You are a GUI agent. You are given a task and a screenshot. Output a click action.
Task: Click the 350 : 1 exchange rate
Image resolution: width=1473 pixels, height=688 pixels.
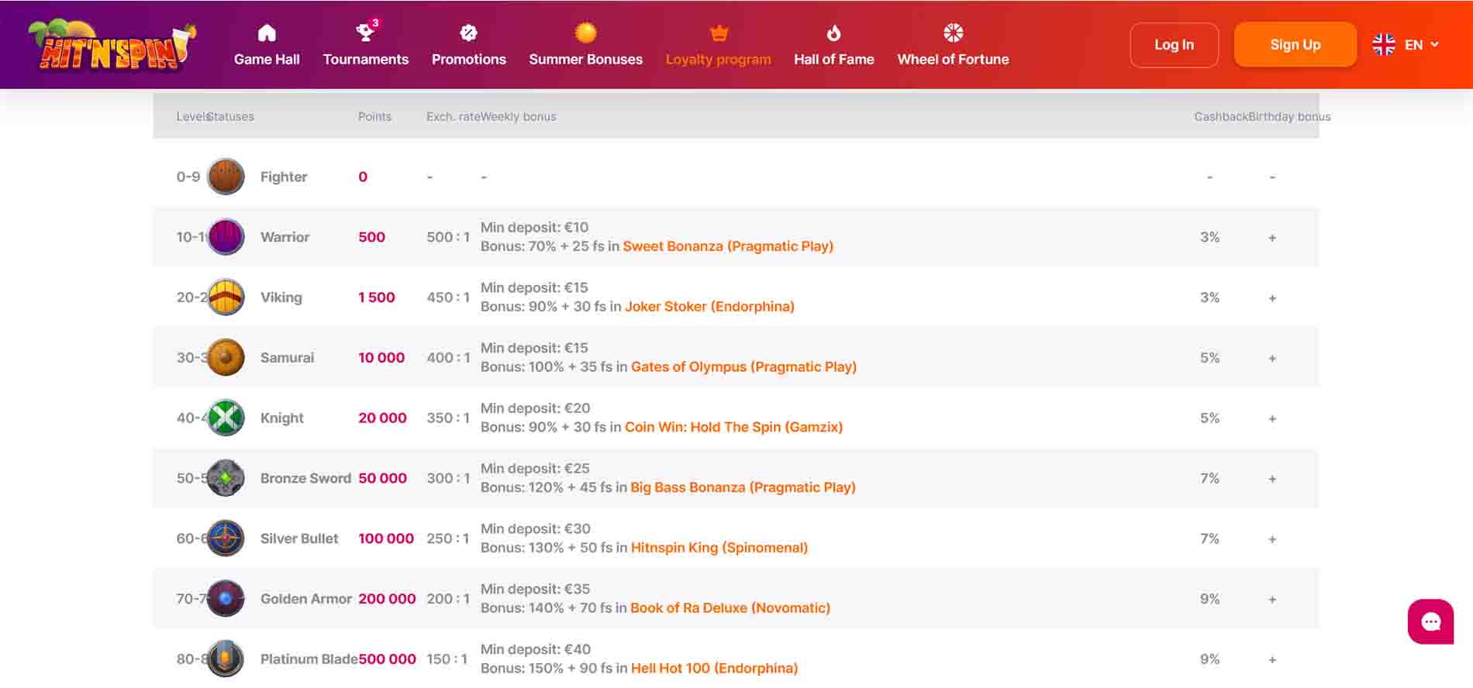pyautogui.click(x=448, y=418)
